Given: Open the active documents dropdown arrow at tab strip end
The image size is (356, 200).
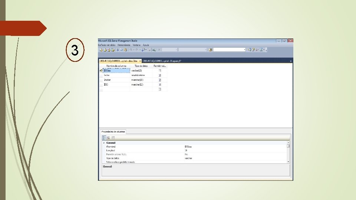Looking at the screenshot, I should coord(291,61).
